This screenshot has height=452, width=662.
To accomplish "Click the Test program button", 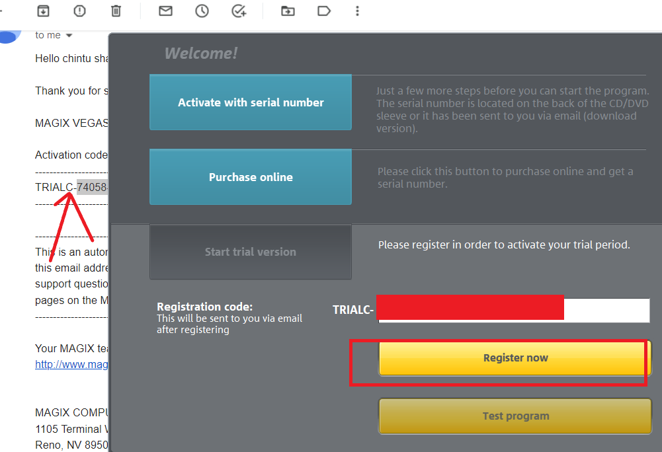I will [x=515, y=416].
